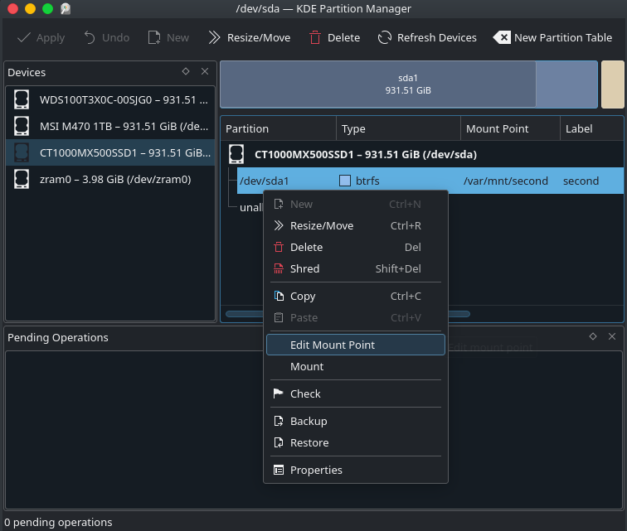The image size is (627, 531).
Task: Click the KDE Partition Manager app icon in title bar
Action: (66, 9)
